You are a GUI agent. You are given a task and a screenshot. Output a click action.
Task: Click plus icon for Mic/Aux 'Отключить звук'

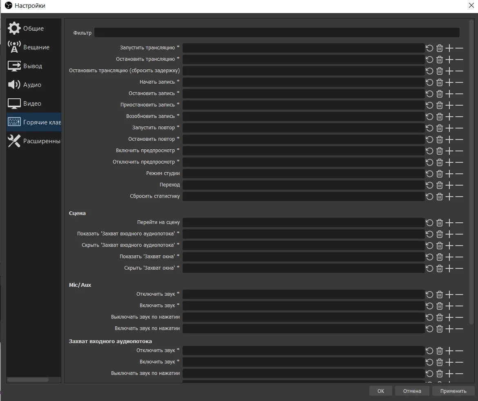pyautogui.click(x=449, y=295)
